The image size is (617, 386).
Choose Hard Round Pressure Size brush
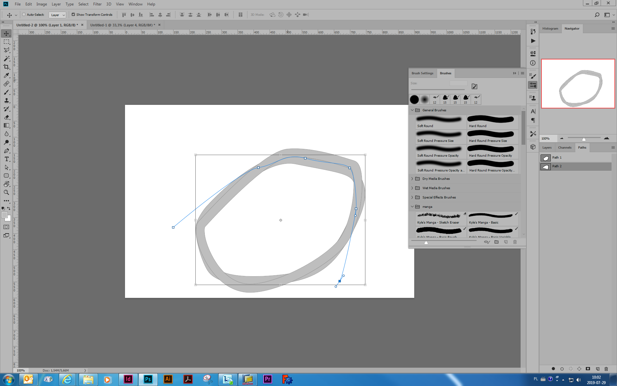(492, 137)
